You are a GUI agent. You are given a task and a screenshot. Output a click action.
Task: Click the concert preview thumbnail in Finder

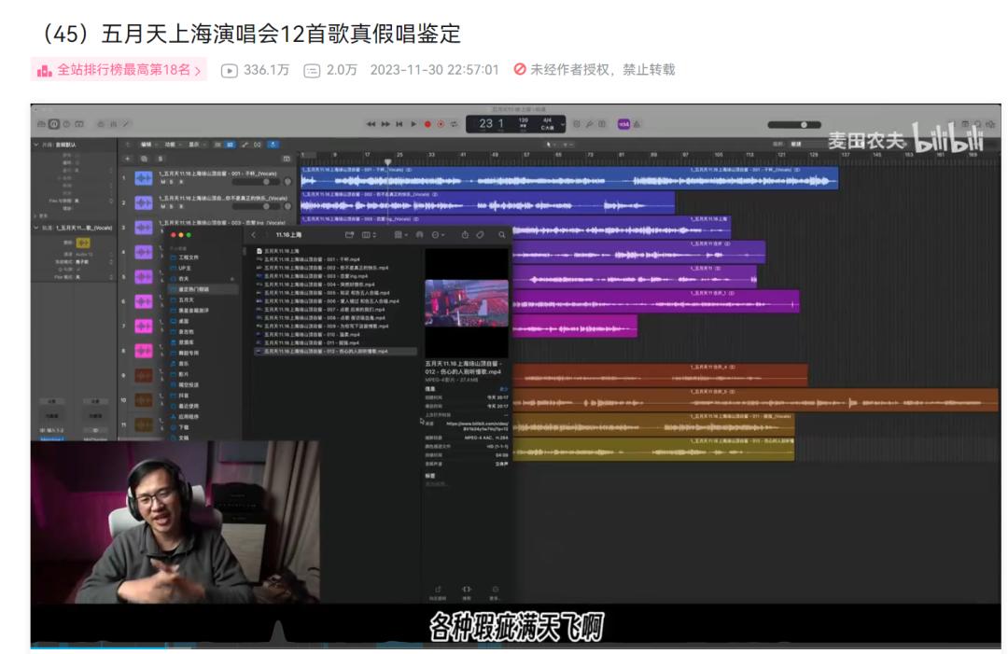click(x=467, y=303)
